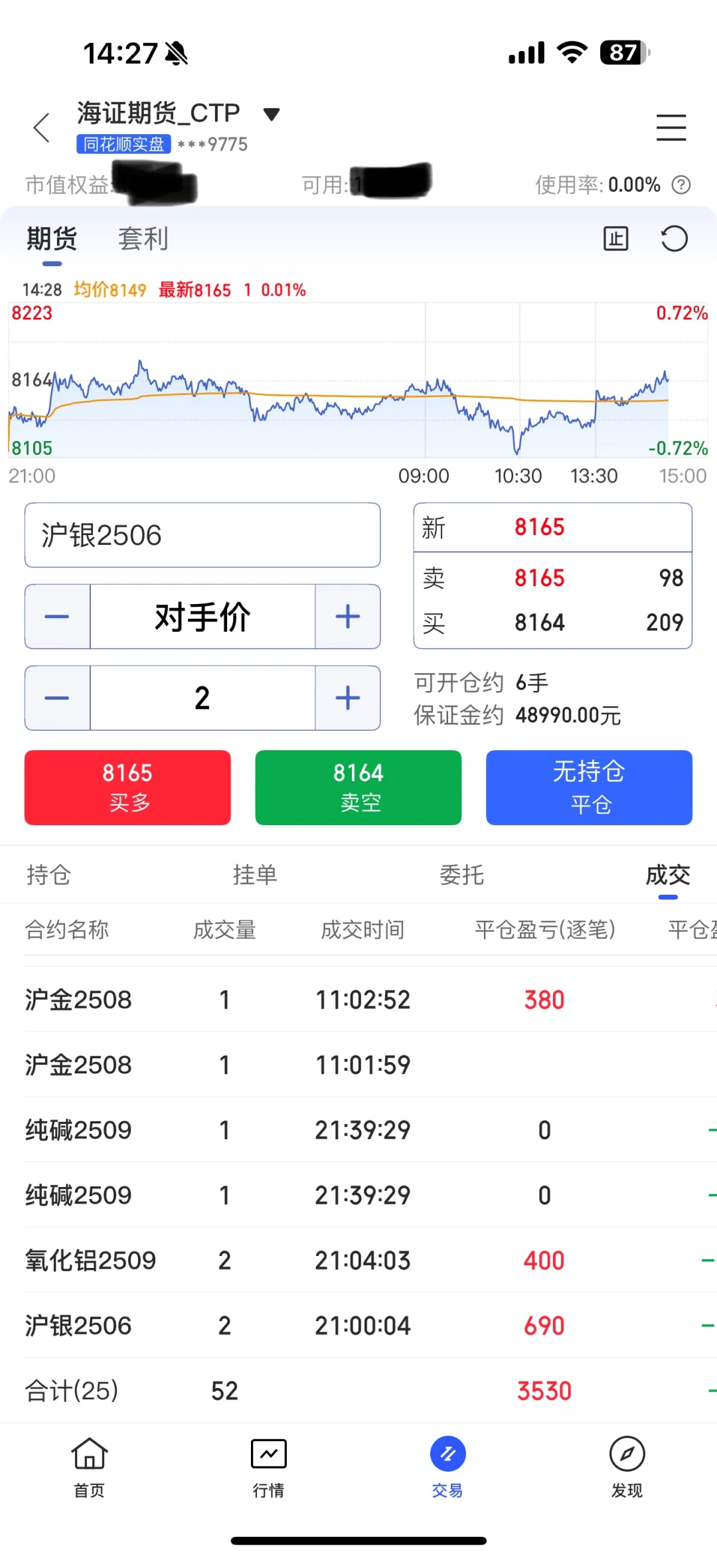
Task: Decrease the price with minus button
Action: tap(57, 617)
